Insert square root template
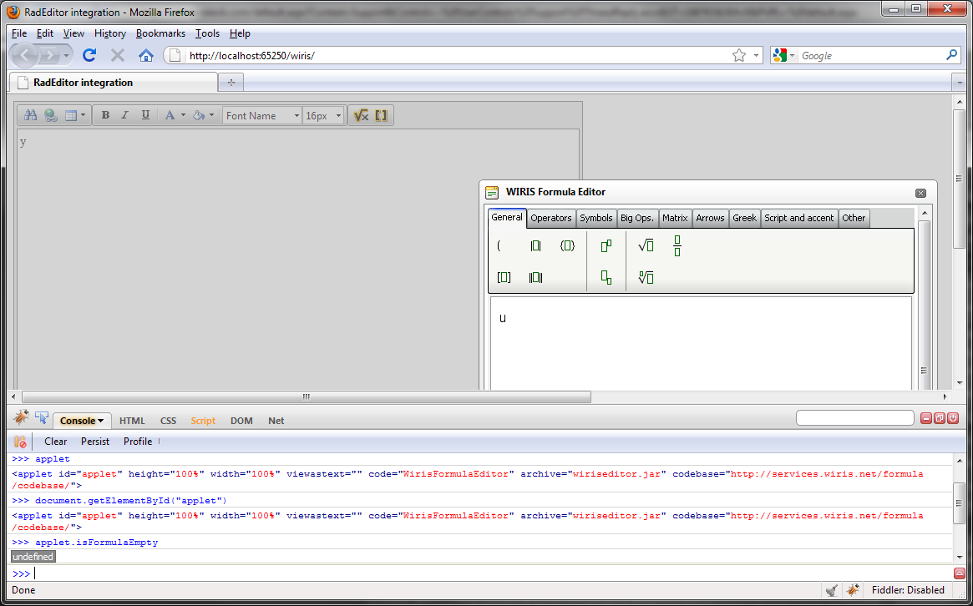Image resolution: width=973 pixels, height=606 pixels. (646, 246)
